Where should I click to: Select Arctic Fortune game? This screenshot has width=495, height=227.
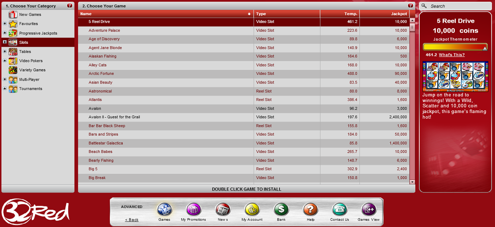point(244,74)
